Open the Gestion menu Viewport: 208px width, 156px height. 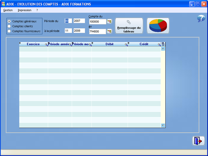point(8,10)
